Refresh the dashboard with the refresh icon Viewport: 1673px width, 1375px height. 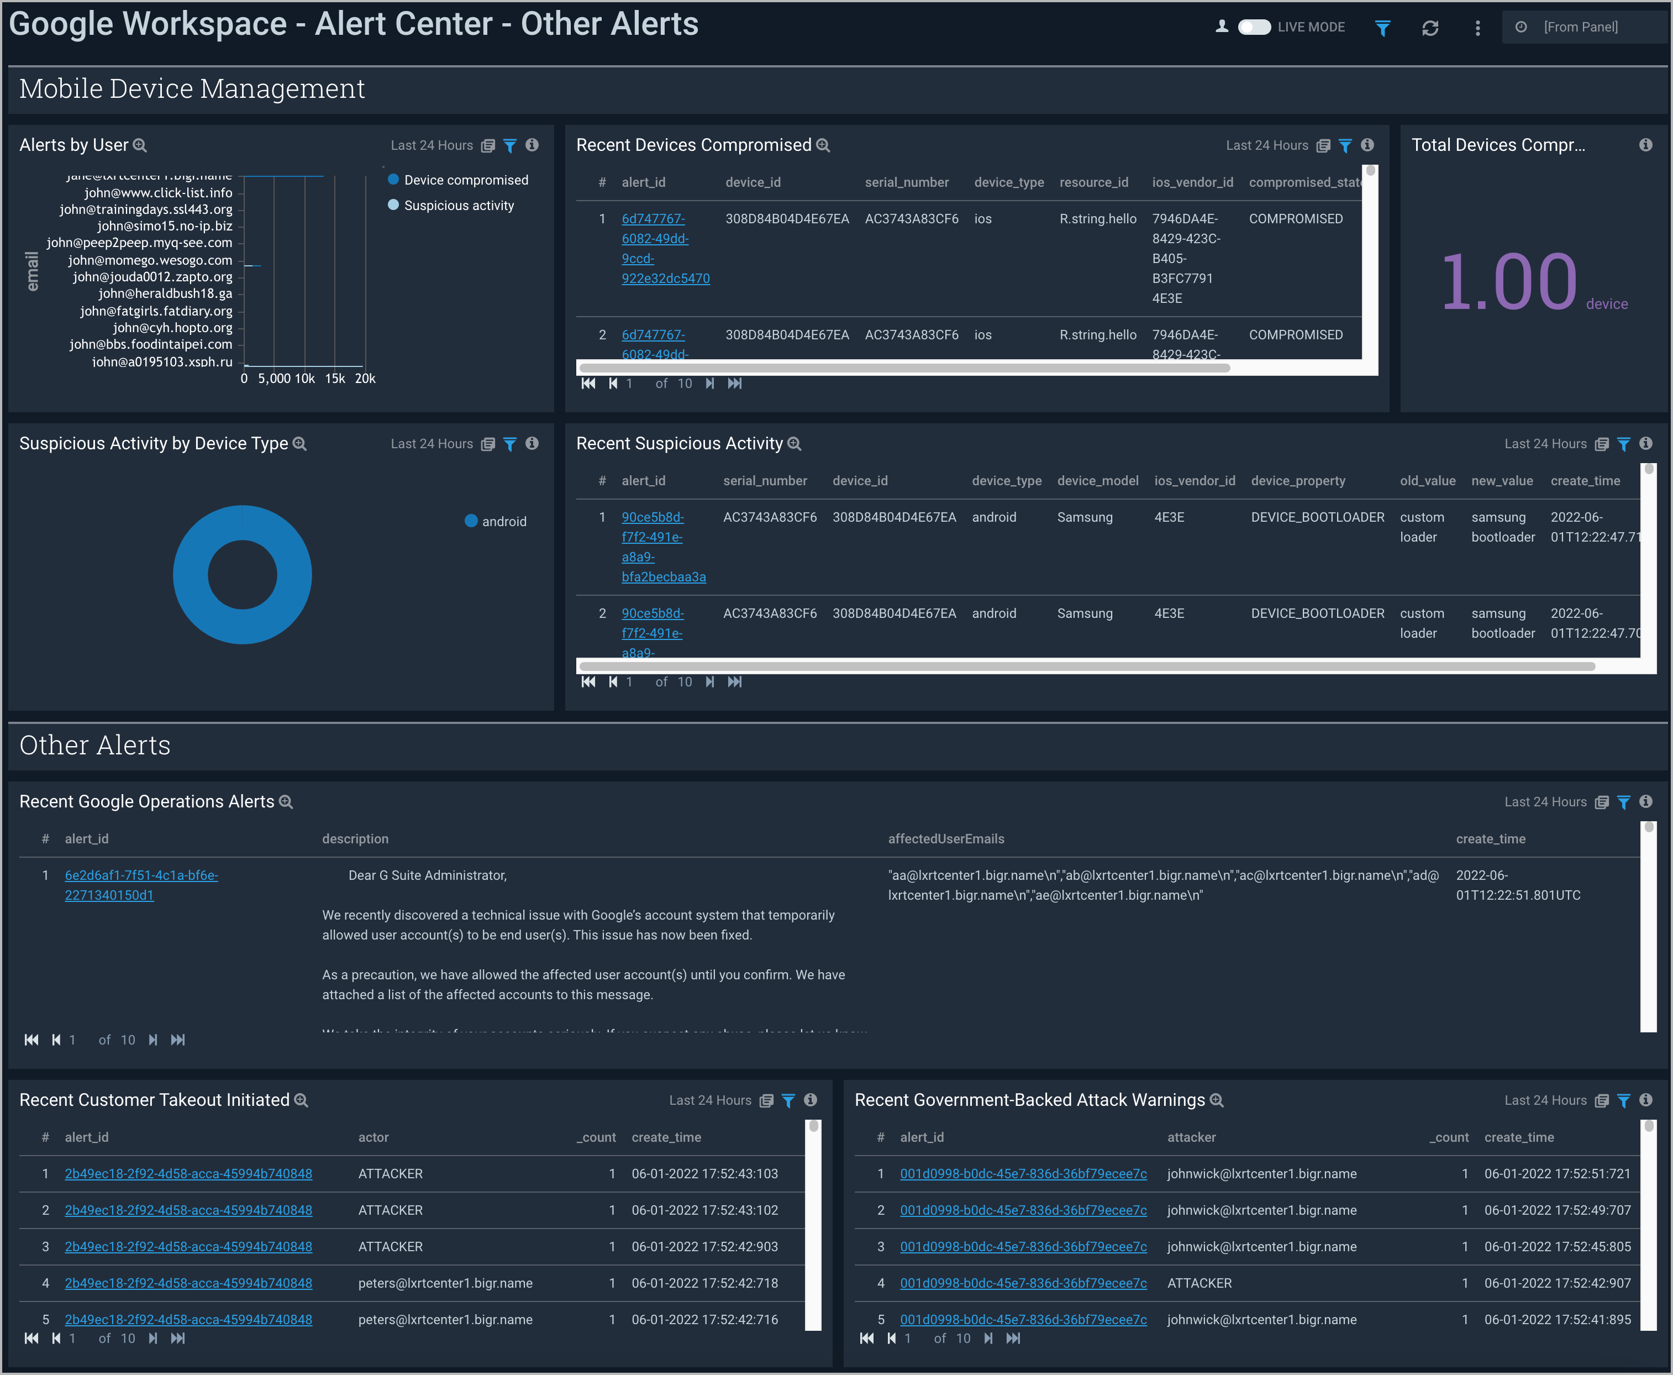(x=1430, y=27)
